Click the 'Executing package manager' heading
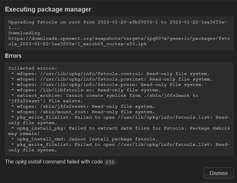Screen dimensions: 237x183 48,9
